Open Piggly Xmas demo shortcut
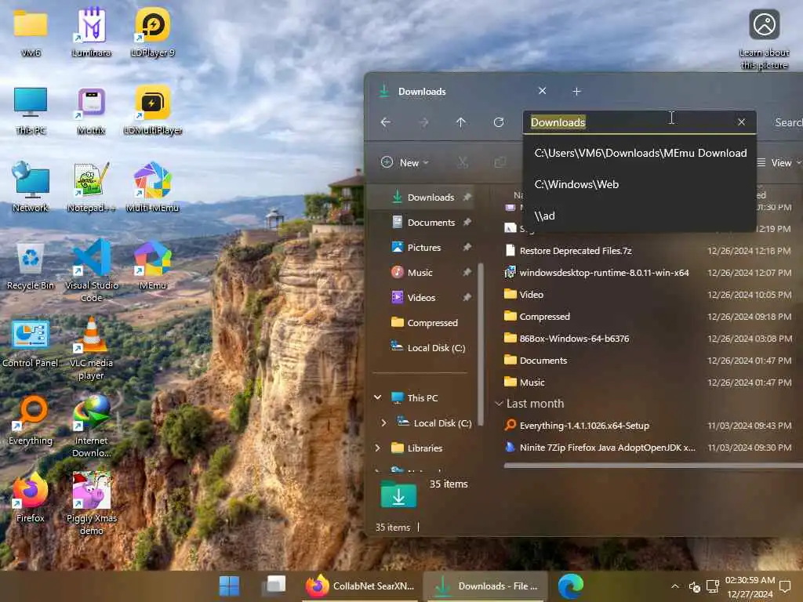Viewport: 803px width, 602px height. click(x=92, y=504)
